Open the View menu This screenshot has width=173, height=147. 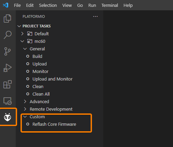click(67, 5)
